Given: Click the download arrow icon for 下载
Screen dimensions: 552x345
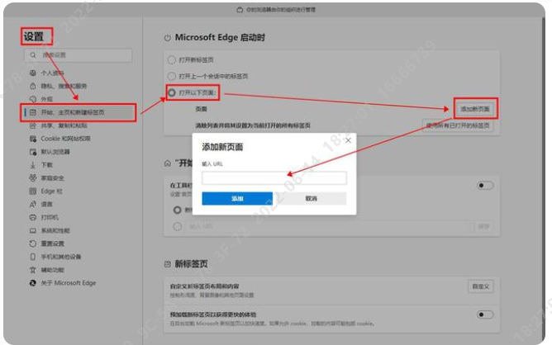Looking at the screenshot, I should (33, 164).
